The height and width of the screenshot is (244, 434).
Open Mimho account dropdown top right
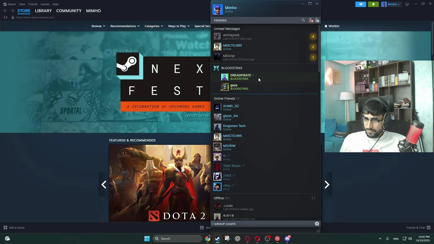391,4
